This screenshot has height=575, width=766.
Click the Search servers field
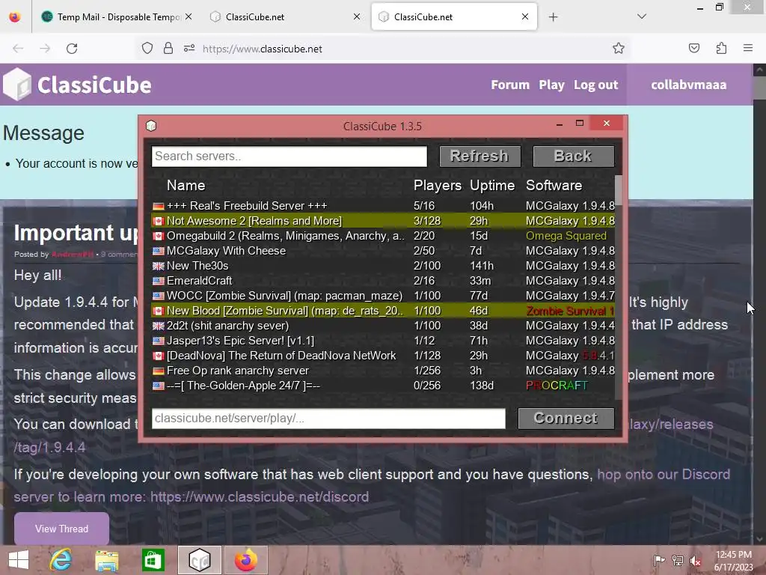coord(289,156)
